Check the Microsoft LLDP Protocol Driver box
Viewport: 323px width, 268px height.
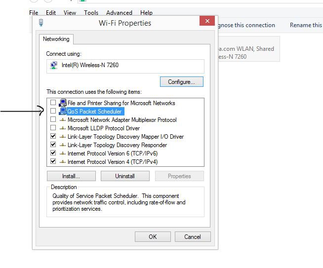[53, 128]
